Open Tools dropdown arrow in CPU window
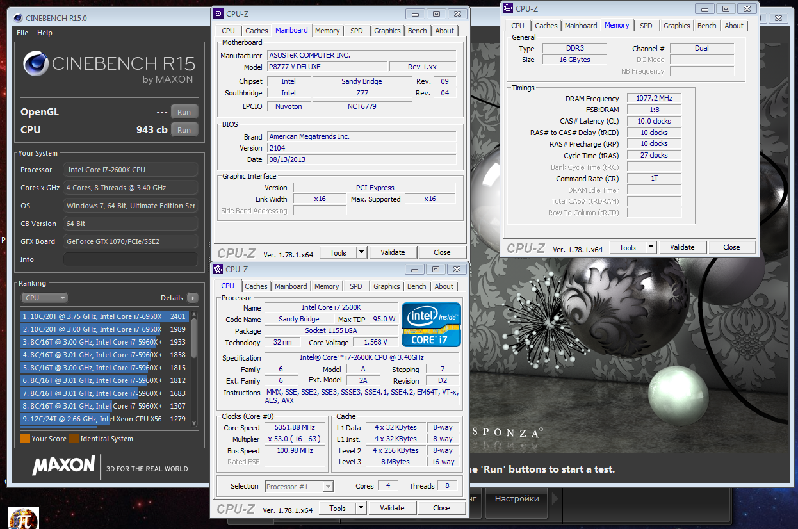The width and height of the screenshot is (798, 529). pyautogui.click(x=361, y=508)
